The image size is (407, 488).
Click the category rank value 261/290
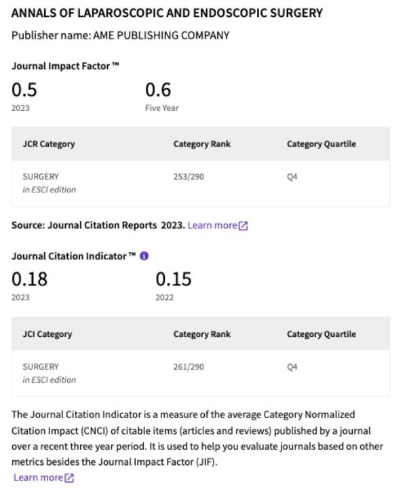coord(189,367)
